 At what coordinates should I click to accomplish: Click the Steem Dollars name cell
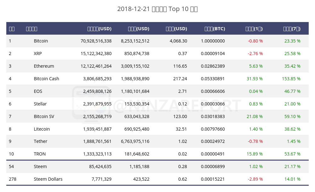point(48,179)
